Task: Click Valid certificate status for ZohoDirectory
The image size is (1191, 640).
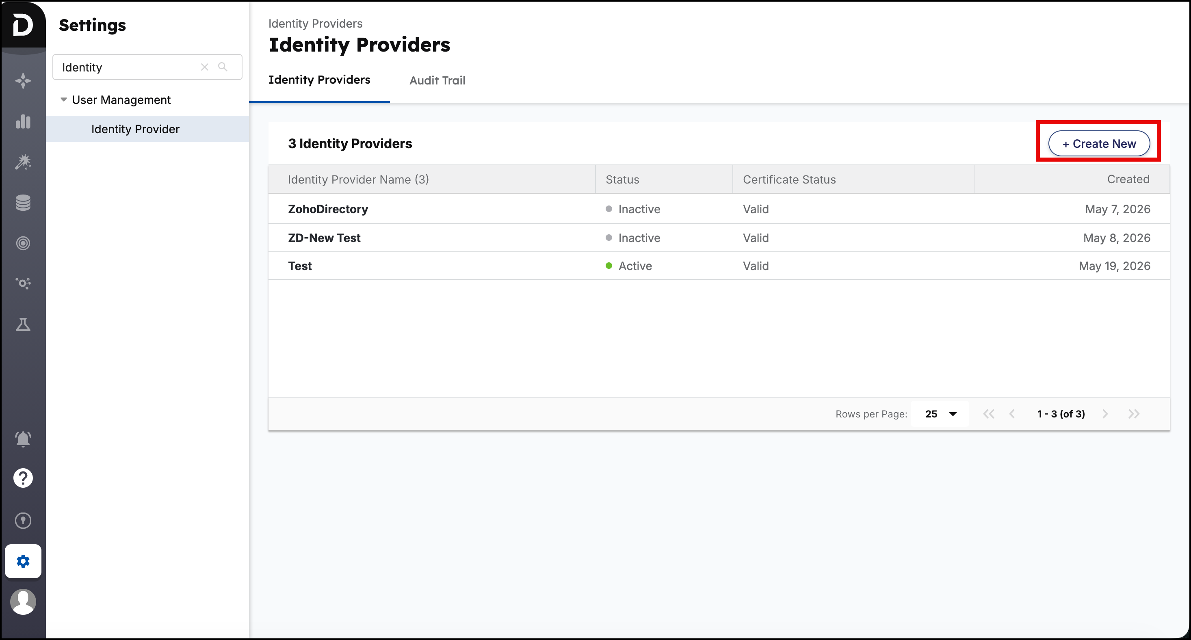Action: (756, 209)
